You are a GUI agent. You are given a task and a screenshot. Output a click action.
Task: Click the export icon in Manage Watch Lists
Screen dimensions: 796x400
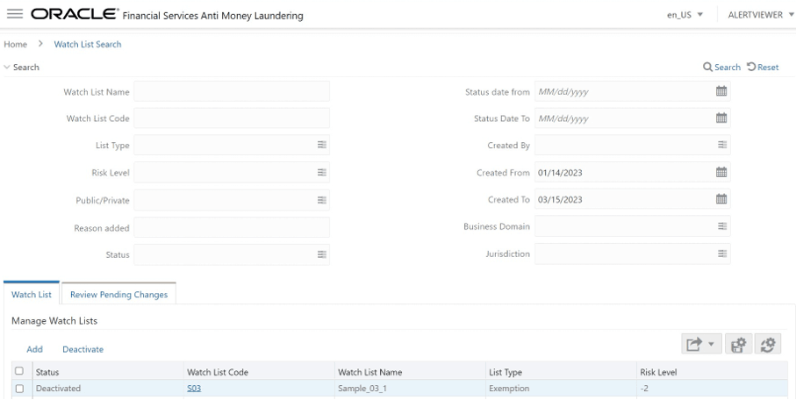point(693,345)
